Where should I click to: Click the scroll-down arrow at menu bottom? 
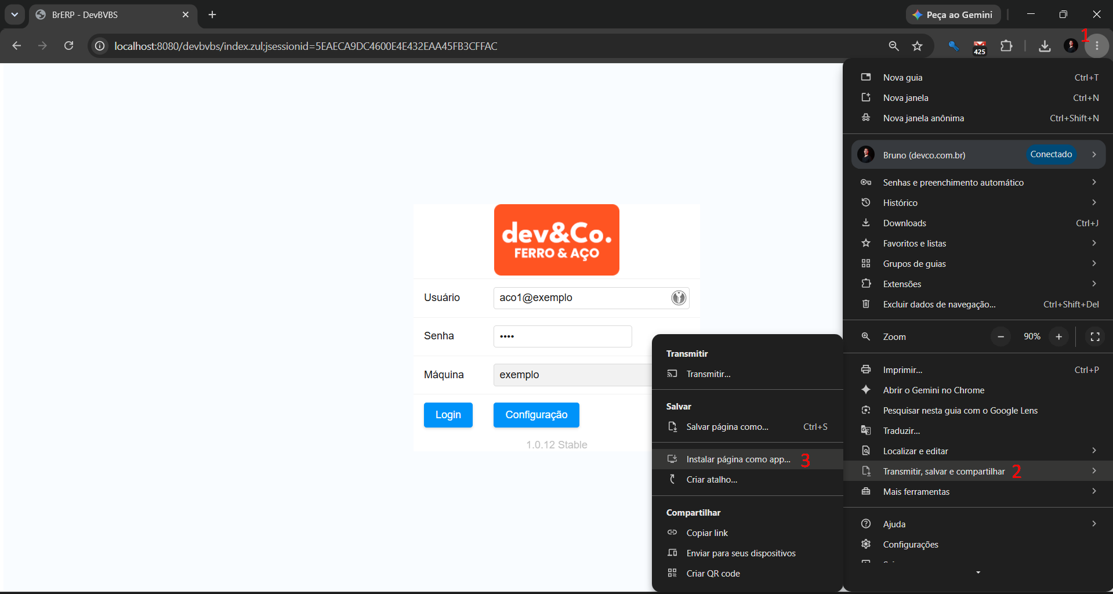click(978, 573)
